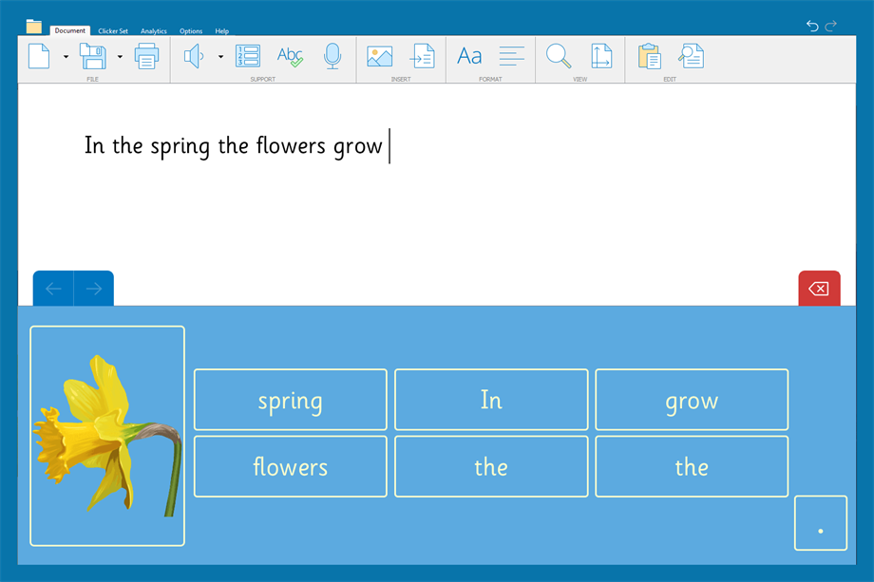874x582 pixels.
Task: Go to next grid with right arrow
Action: (x=93, y=289)
